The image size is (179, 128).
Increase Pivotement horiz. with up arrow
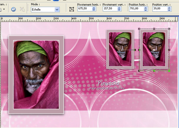pos(94,8)
